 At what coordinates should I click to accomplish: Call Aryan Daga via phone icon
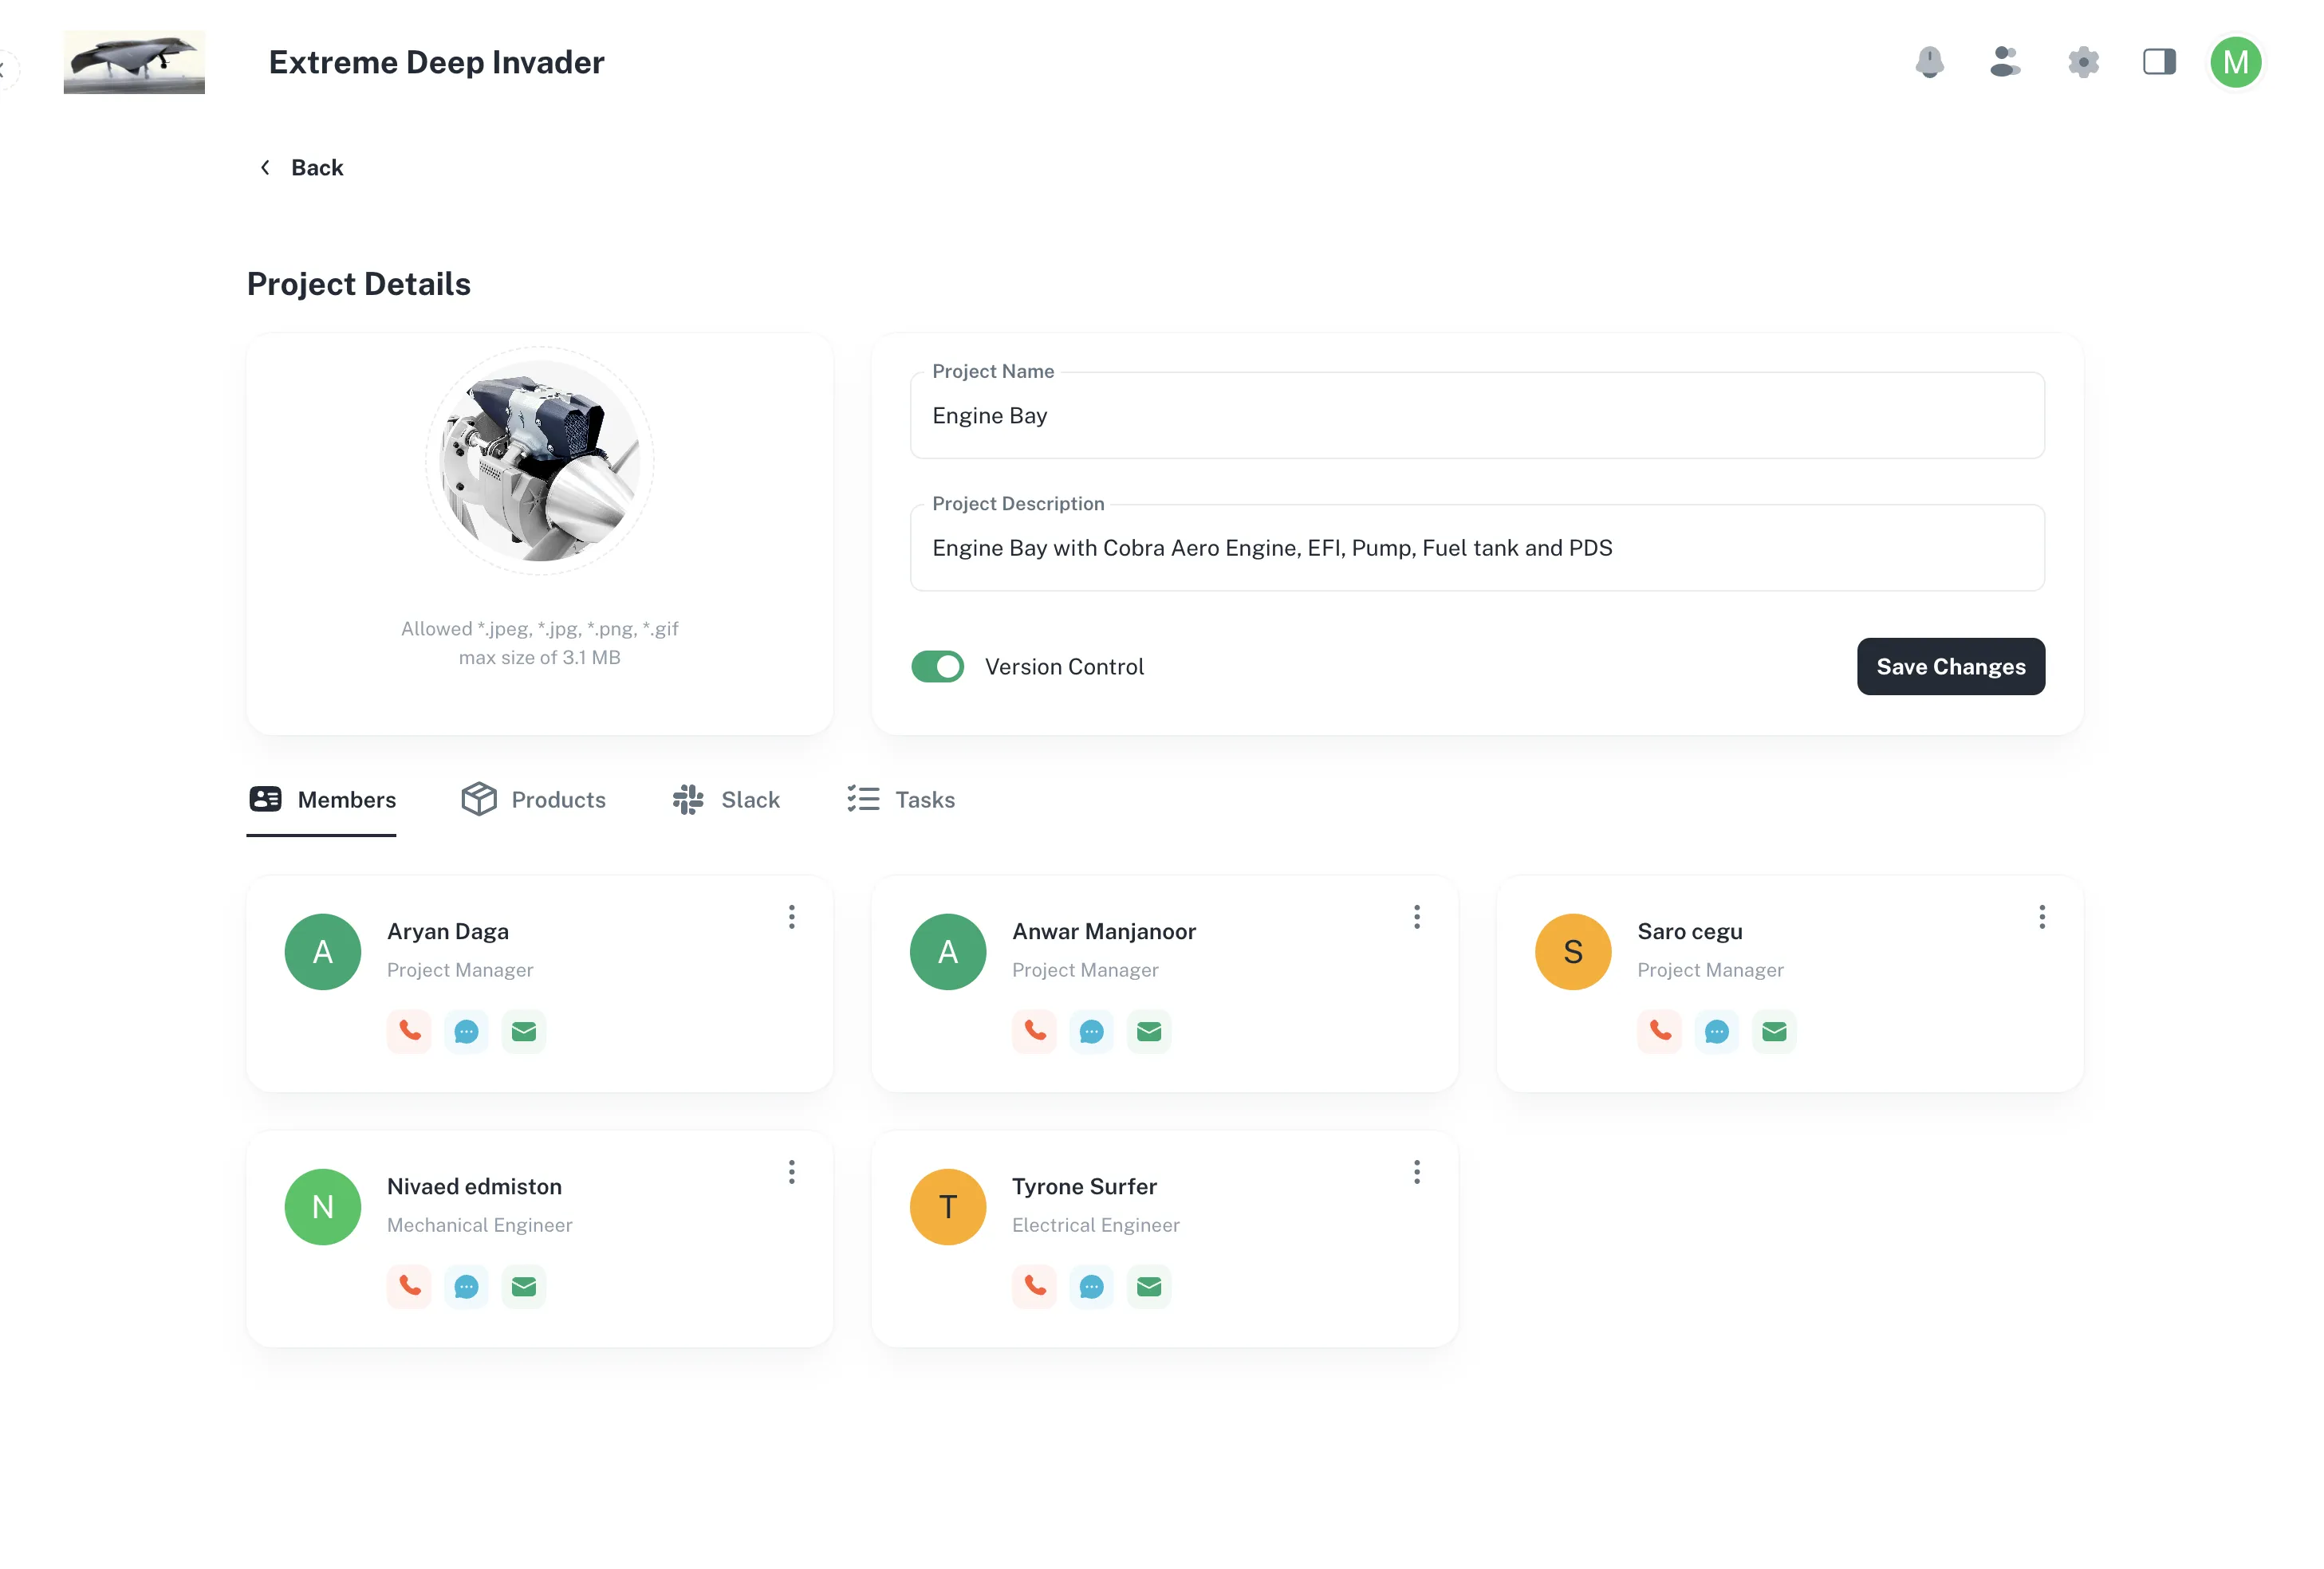point(409,1030)
